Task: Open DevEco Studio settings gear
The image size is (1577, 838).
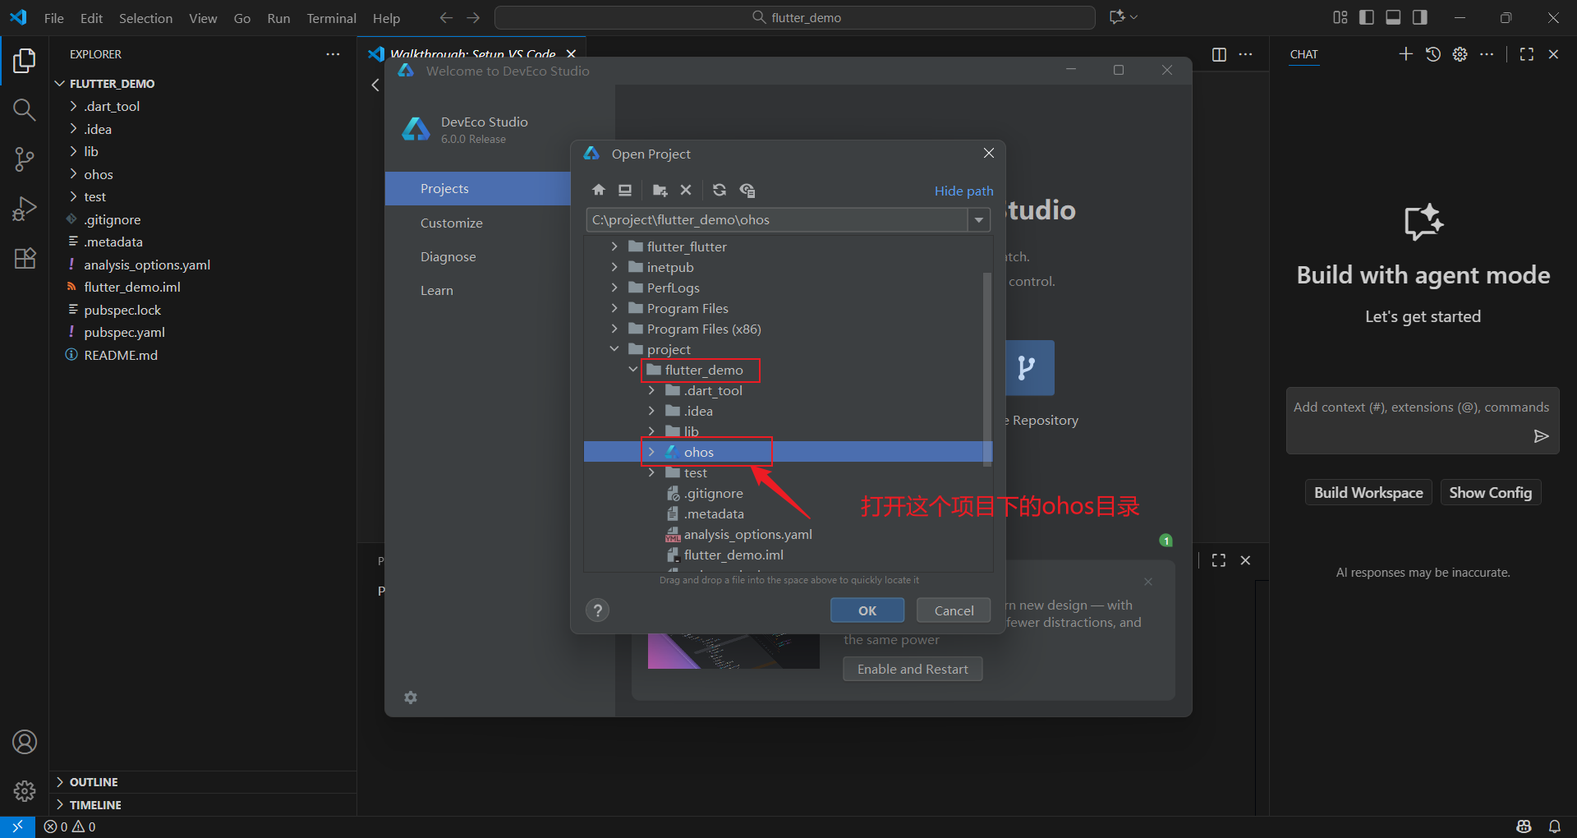Action: pos(411,698)
